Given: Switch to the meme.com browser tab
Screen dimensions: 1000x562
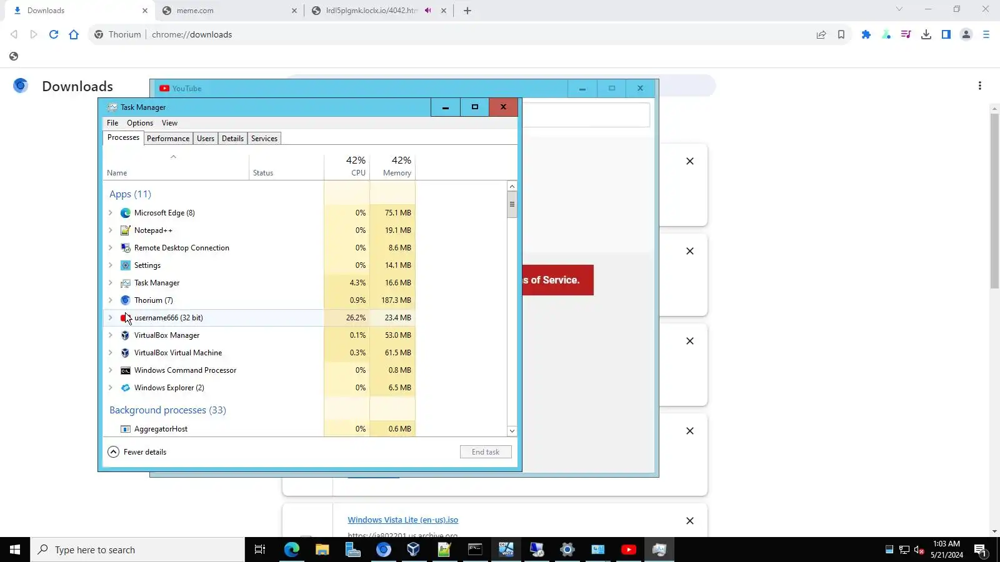Looking at the screenshot, I should 227,11.
